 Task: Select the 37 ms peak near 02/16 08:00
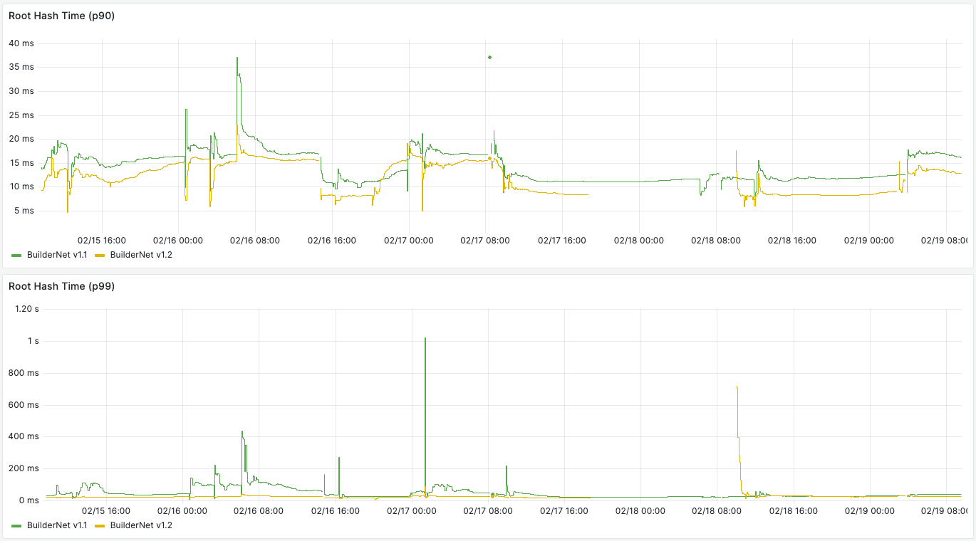click(237, 59)
